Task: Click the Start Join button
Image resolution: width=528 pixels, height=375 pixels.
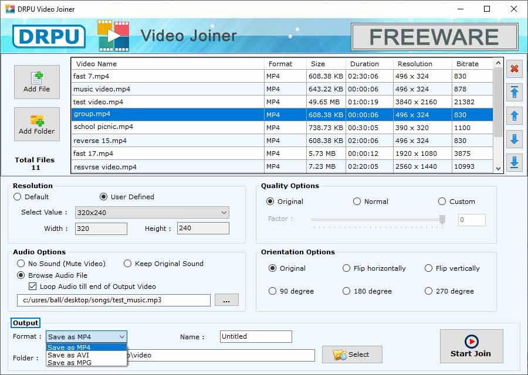Action: coord(471,346)
